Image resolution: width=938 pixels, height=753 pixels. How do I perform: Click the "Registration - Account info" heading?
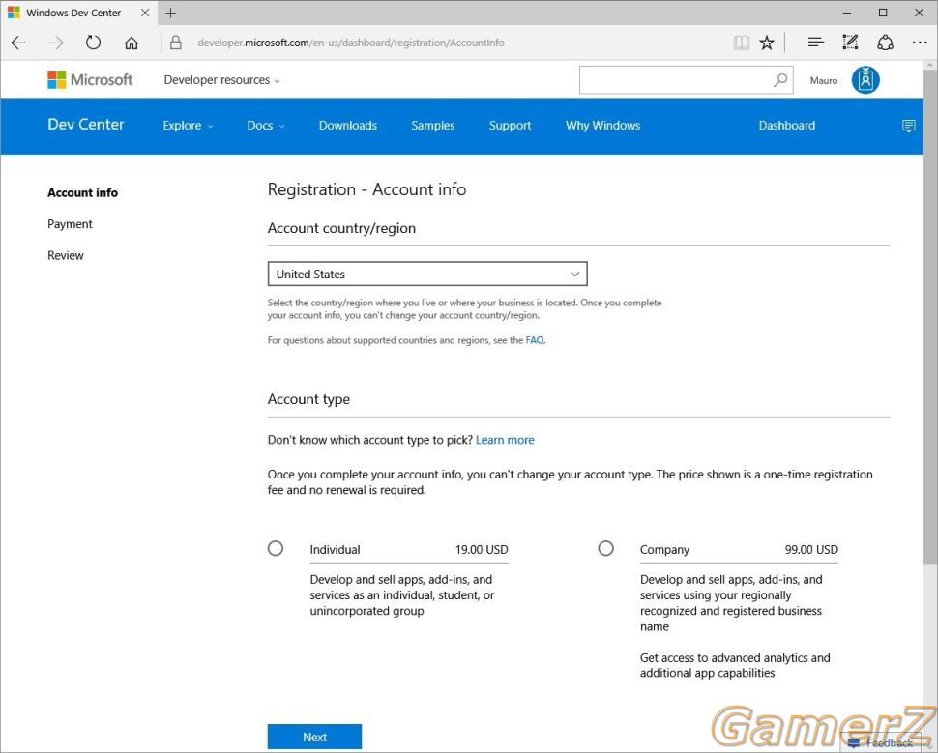pyautogui.click(x=366, y=189)
